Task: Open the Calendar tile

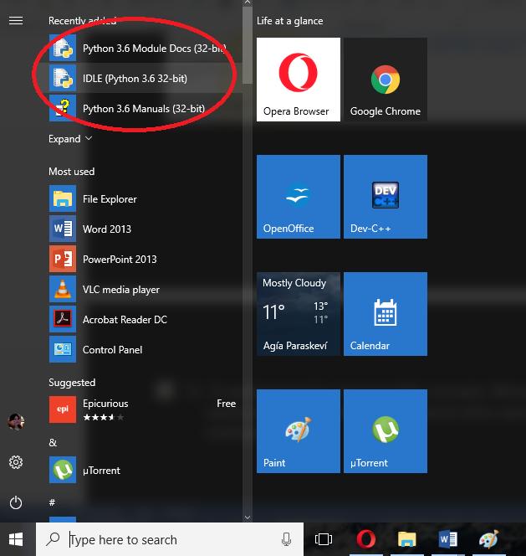Action: coord(386,314)
